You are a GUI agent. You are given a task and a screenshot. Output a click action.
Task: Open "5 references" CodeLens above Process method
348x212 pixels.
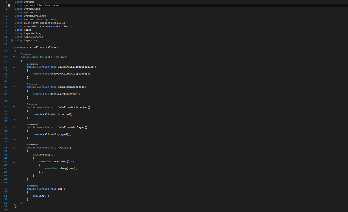click(x=32, y=145)
